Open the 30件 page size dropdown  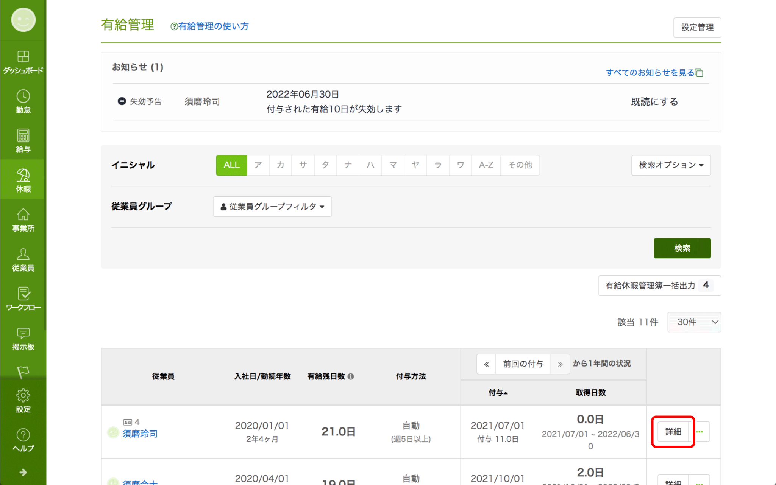[x=694, y=322]
